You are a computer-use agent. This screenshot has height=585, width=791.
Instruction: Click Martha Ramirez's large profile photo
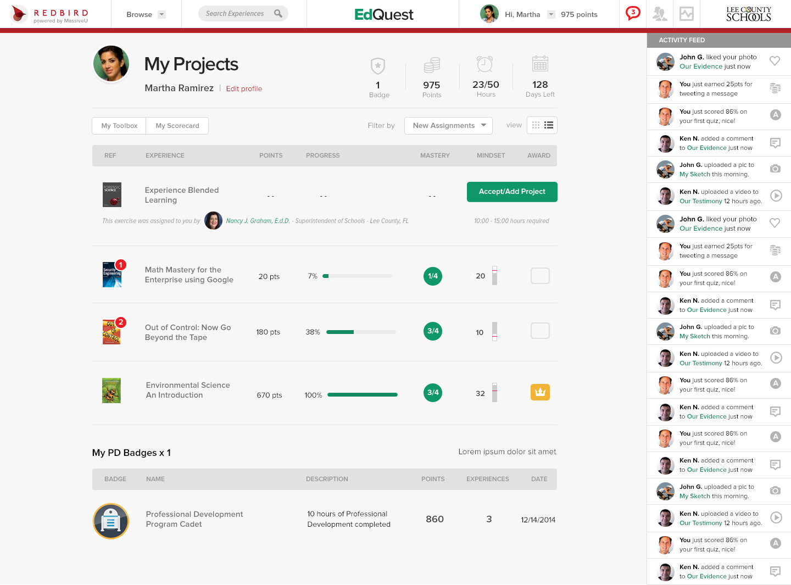[x=112, y=64]
